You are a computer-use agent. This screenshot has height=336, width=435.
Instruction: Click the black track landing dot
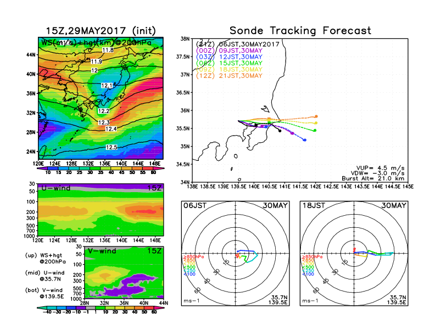280,131
